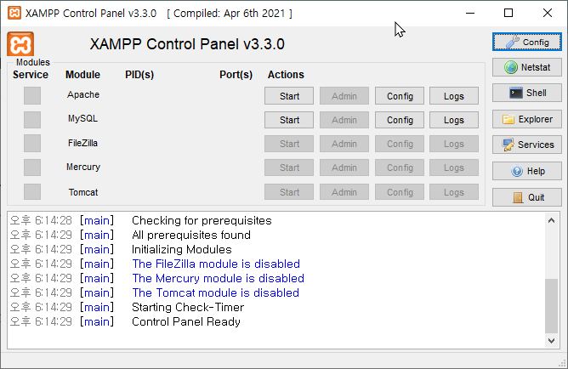The image size is (568, 369).
Task: View MySQL Logs
Action: tap(454, 120)
